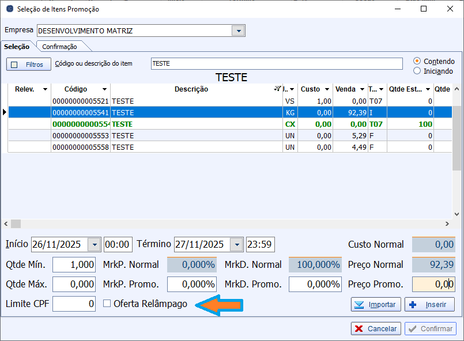Select the Contendo radio option
The width and height of the screenshot is (464, 341).
[x=417, y=61]
